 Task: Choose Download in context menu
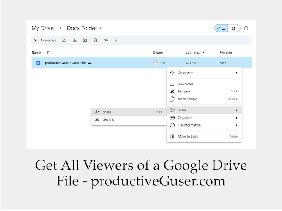pos(204,84)
